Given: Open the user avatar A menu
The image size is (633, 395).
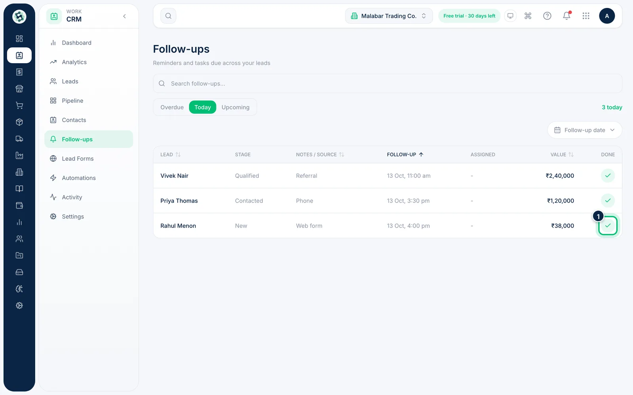Looking at the screenshot, I should 607,16.
